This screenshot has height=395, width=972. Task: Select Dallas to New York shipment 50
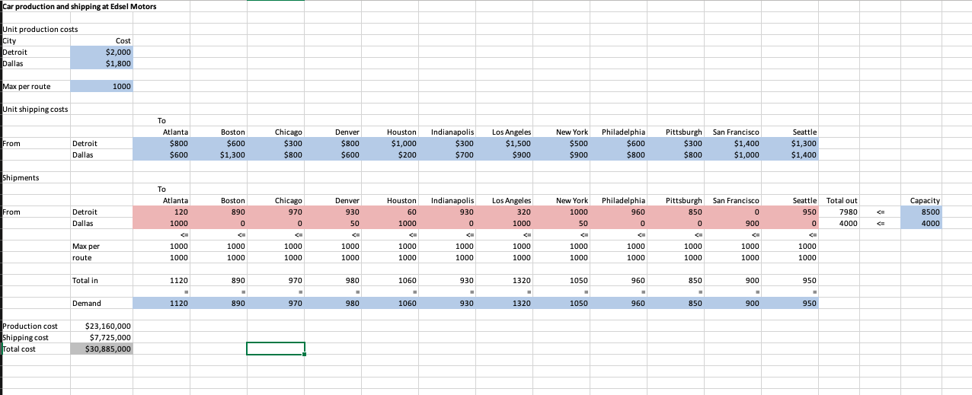(x=561, y=223)
